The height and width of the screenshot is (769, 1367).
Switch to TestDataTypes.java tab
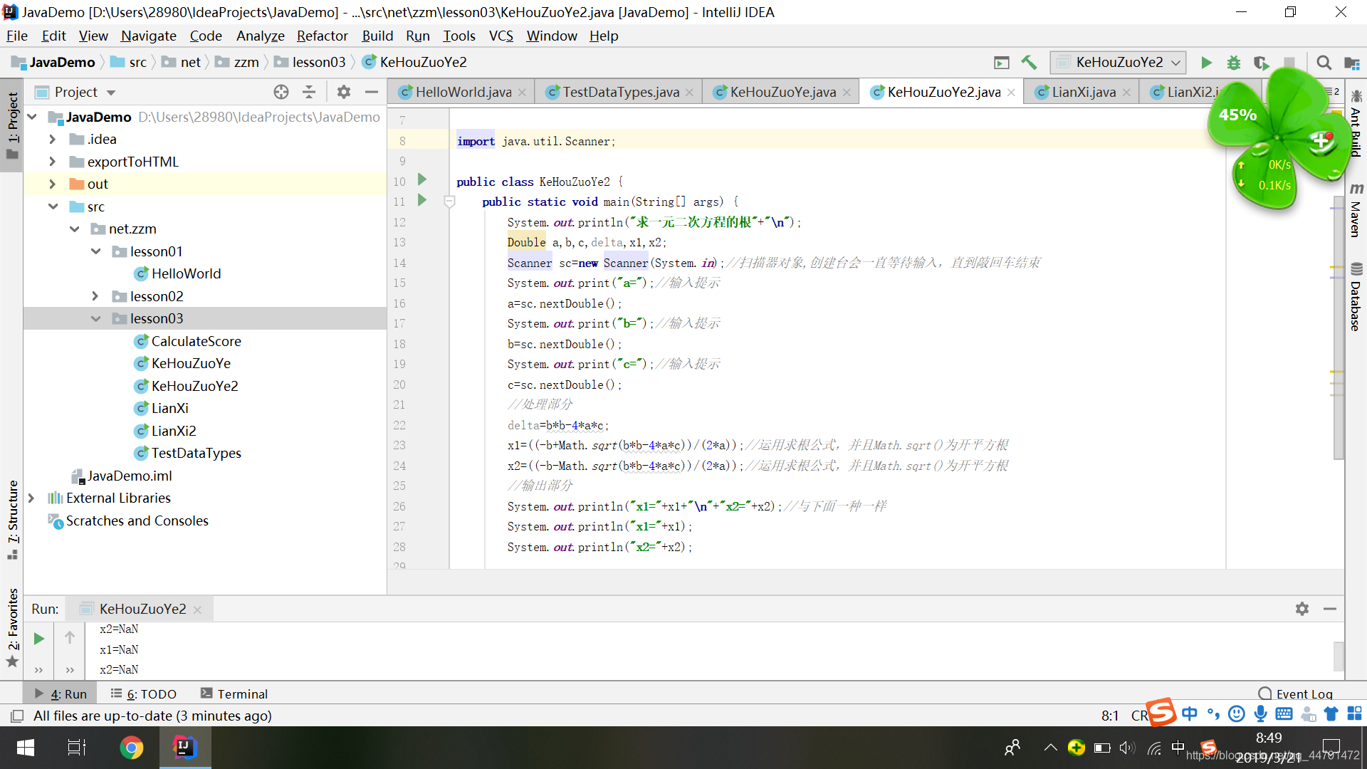tap(620, 92)
